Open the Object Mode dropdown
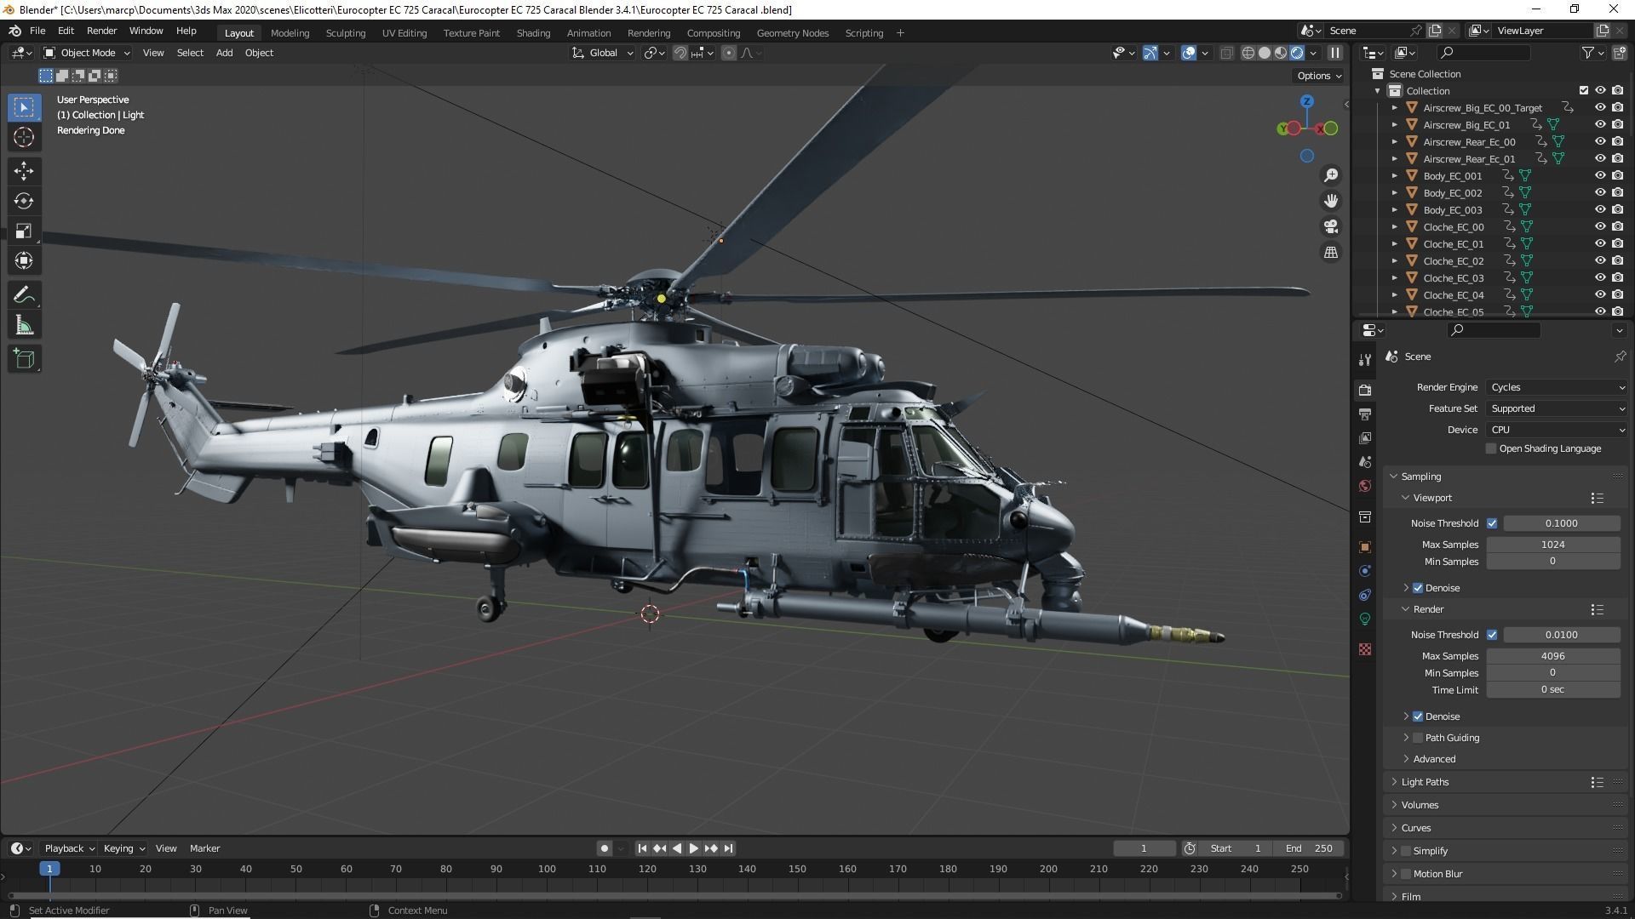This screenshot has height=919, width=1635. click(x=87, y=53)
